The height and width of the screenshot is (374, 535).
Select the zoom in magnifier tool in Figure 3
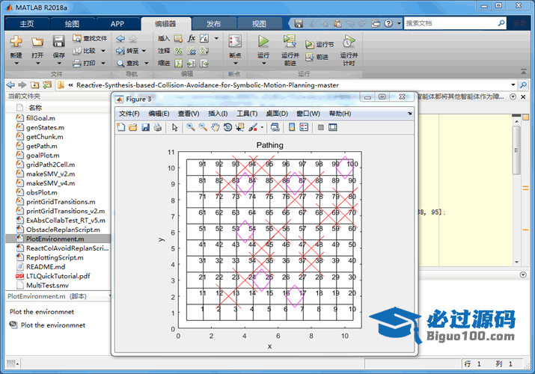191,127
